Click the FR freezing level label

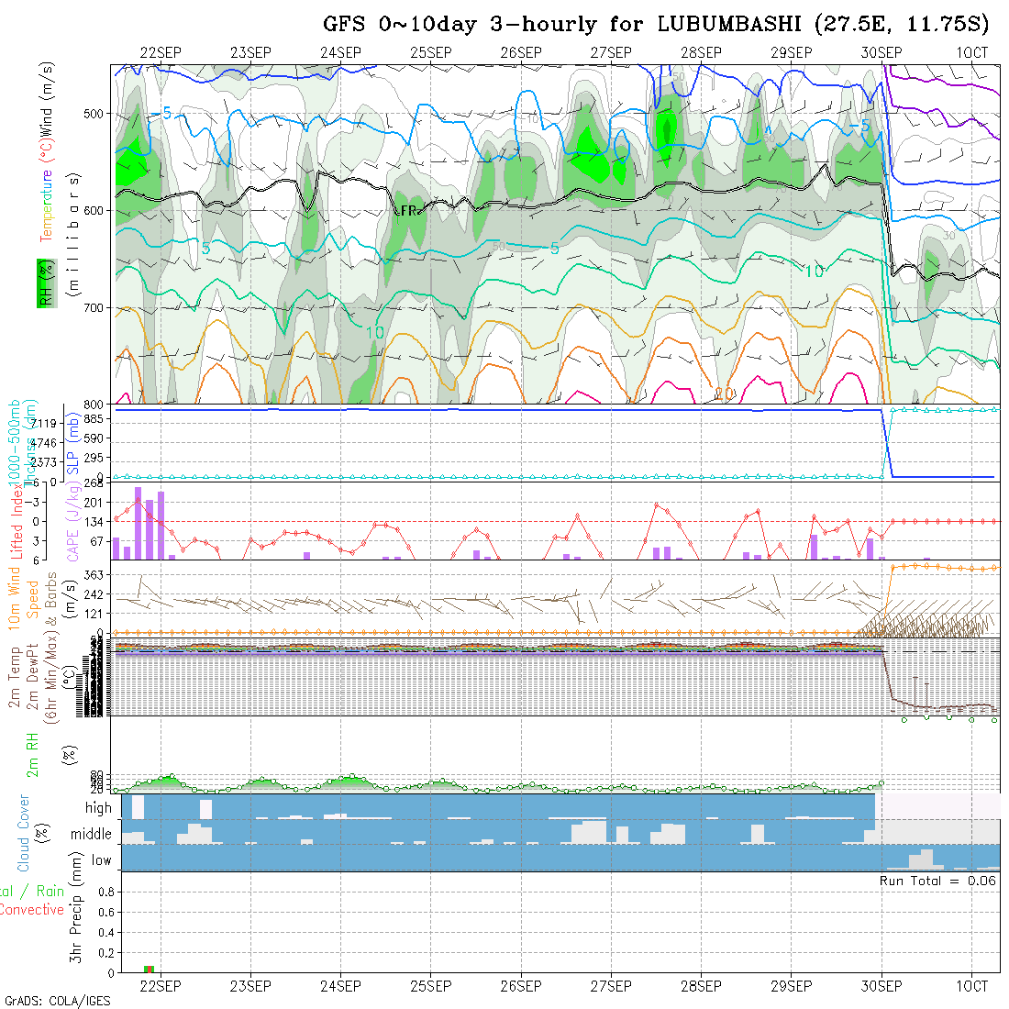[x=406, y=210]
